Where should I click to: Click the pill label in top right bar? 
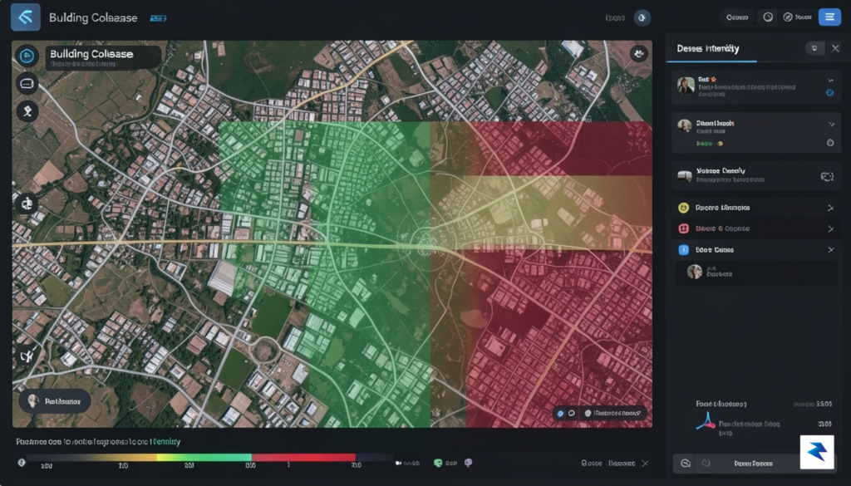737,17
